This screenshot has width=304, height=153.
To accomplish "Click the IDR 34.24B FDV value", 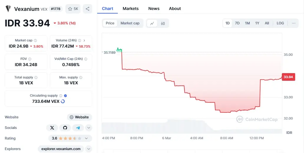I will tap(26, 65).
